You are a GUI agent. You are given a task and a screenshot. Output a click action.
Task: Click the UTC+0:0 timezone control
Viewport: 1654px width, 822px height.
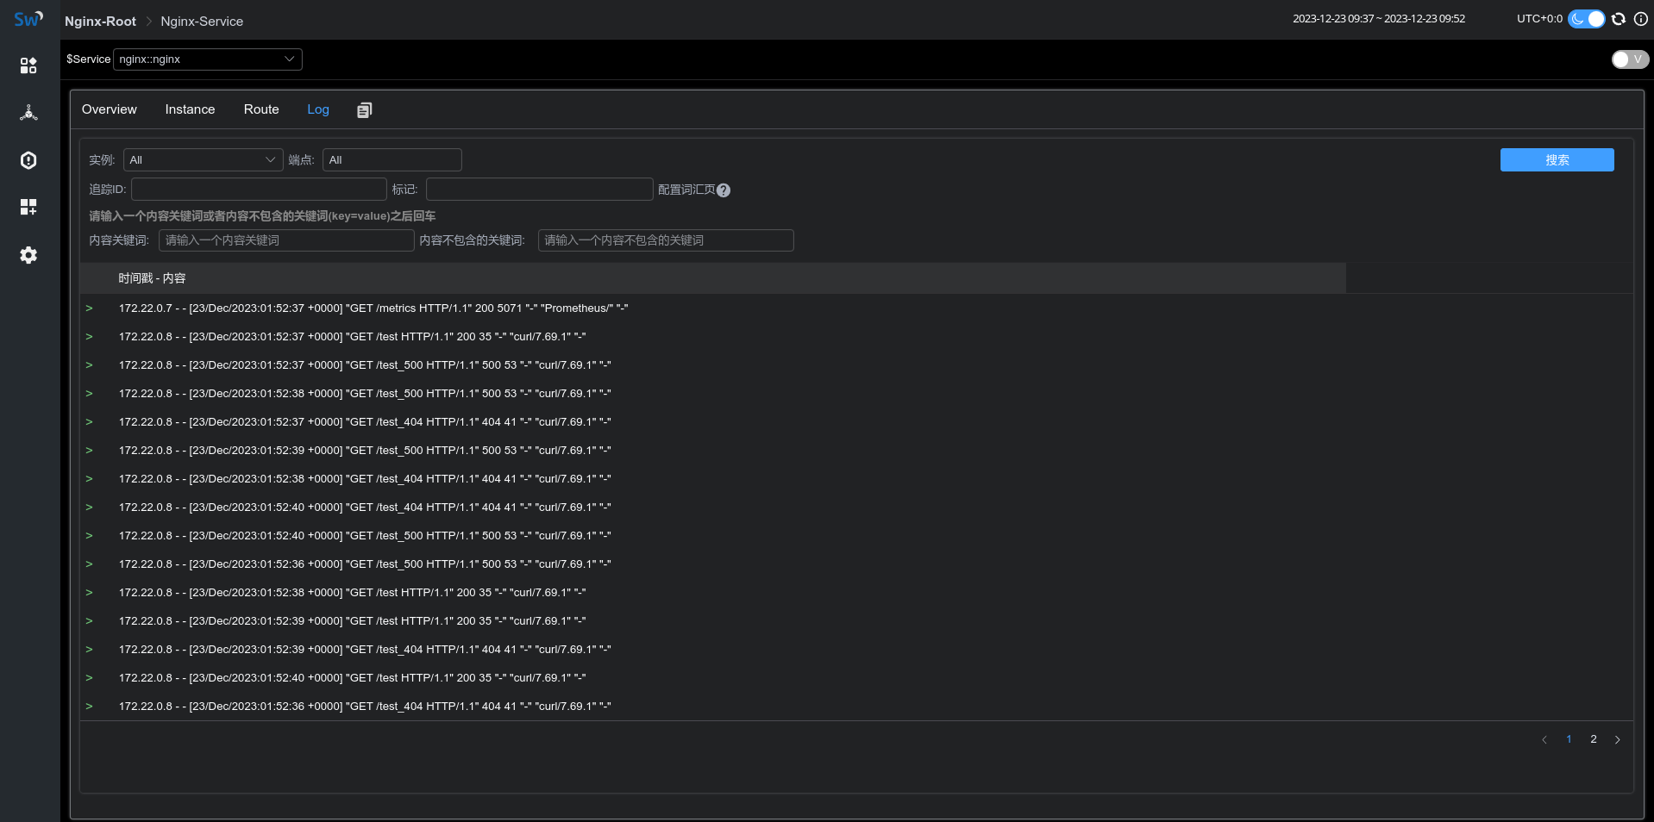[1538, 18]
